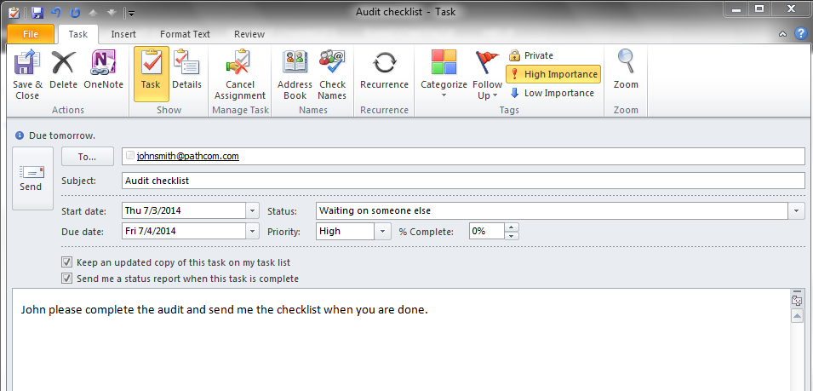Click the Next Item down arrow
813x391 pixels.
point(112,13)
